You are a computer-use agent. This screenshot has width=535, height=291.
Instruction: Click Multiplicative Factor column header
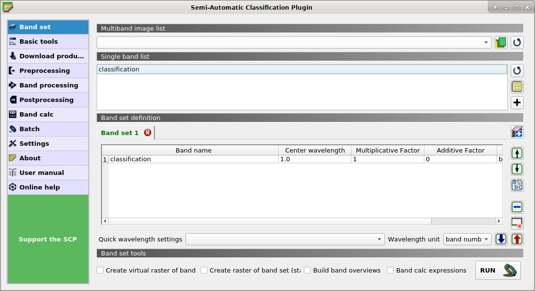(x=387, y=150)
